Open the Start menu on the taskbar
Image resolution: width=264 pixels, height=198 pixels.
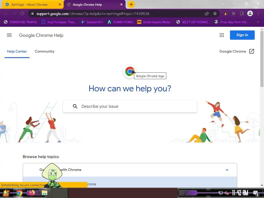(x=6, y=193)
